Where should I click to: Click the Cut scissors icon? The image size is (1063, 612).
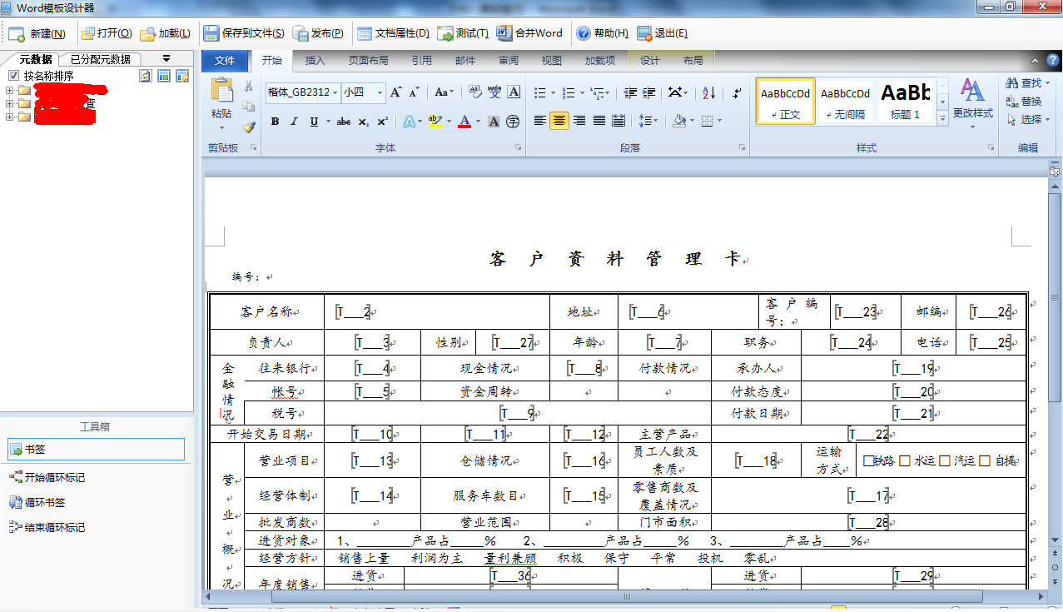tap(248, 87)
